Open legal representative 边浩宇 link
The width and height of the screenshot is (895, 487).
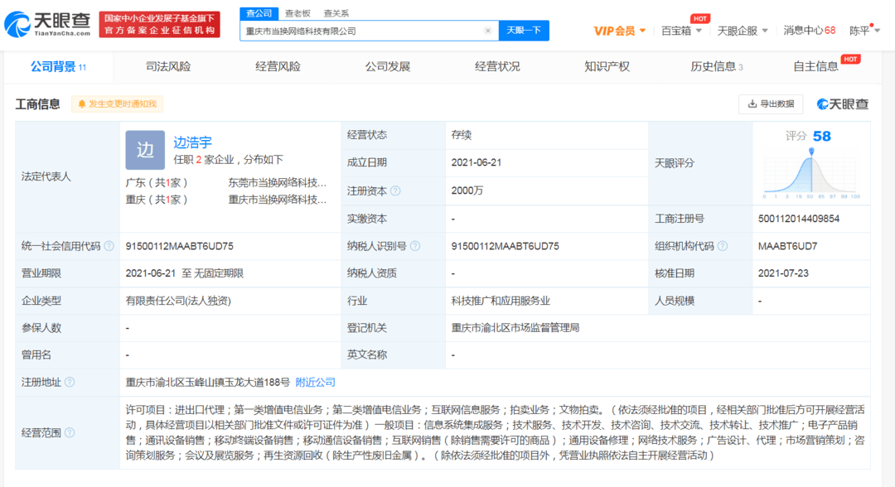coord(192,142)
